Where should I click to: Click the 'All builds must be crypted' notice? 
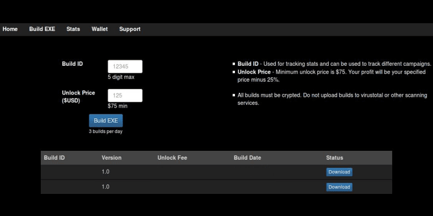332,99
